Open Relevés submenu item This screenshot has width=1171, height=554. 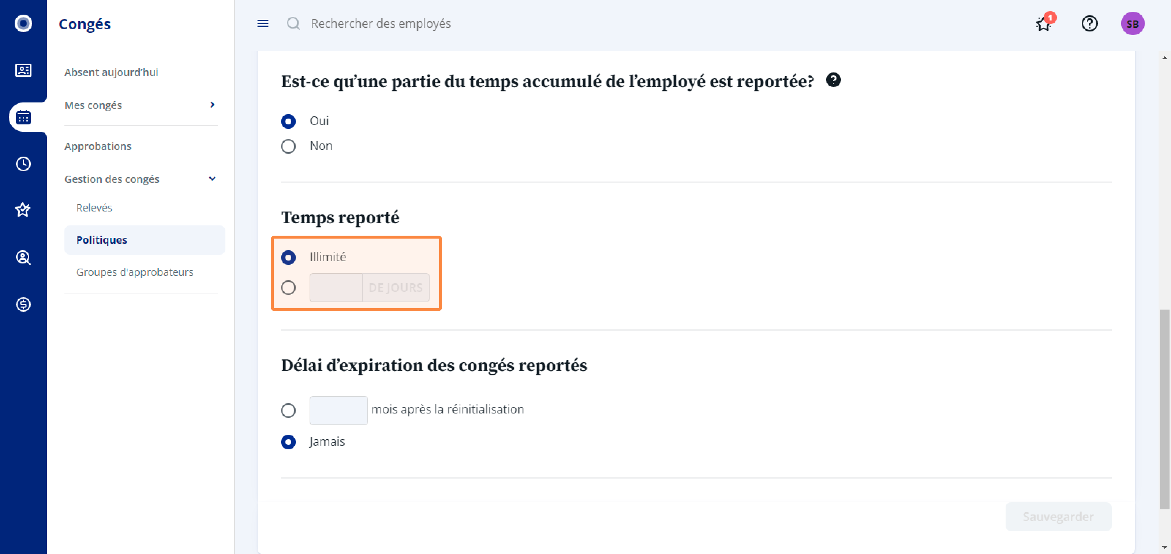94,208
